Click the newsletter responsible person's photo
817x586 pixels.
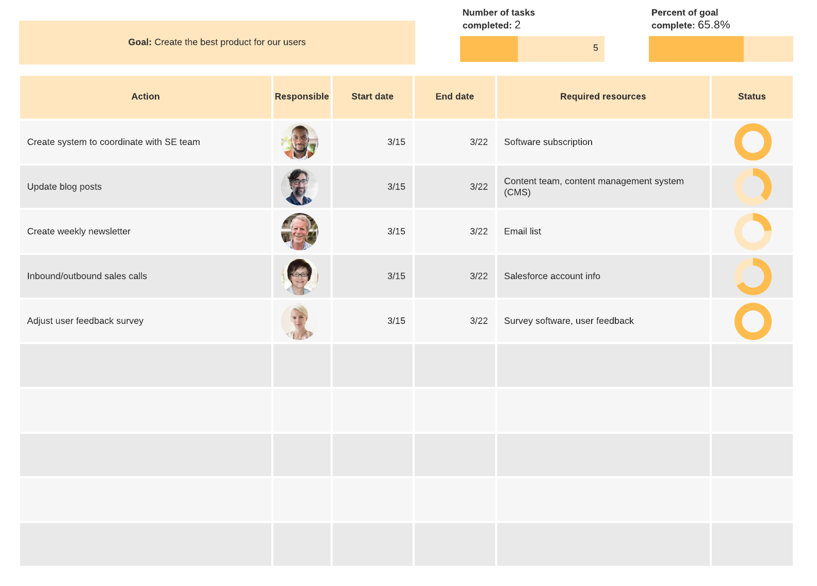click(x=300, y=232)
